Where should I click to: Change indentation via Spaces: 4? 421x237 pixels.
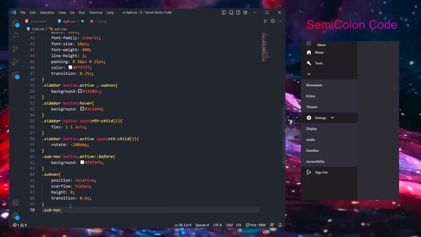[202, 225]
